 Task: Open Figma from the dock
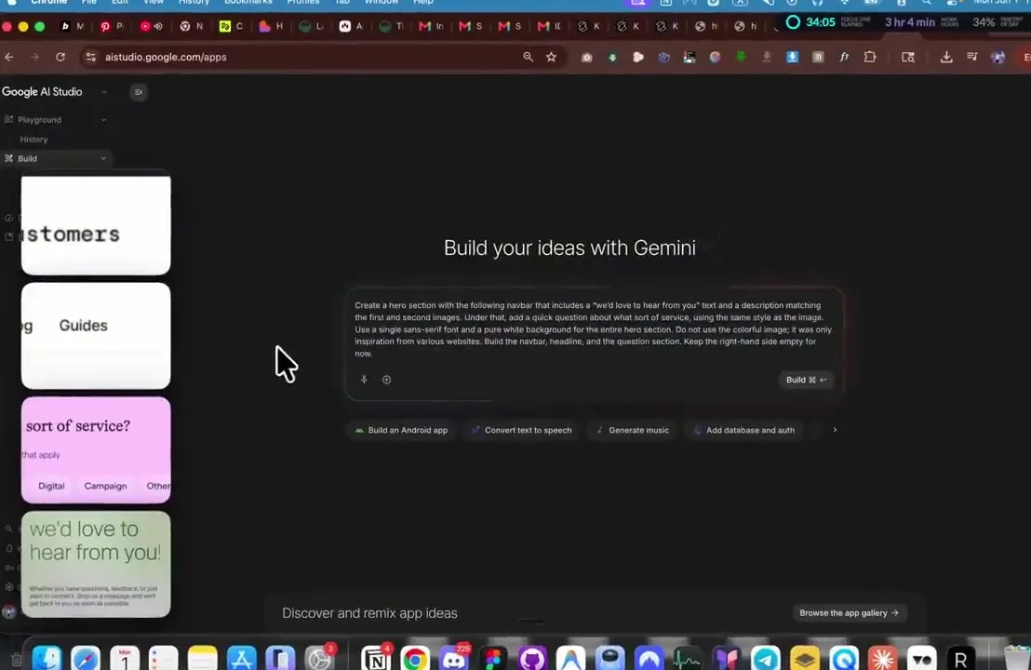pos(493,658)
